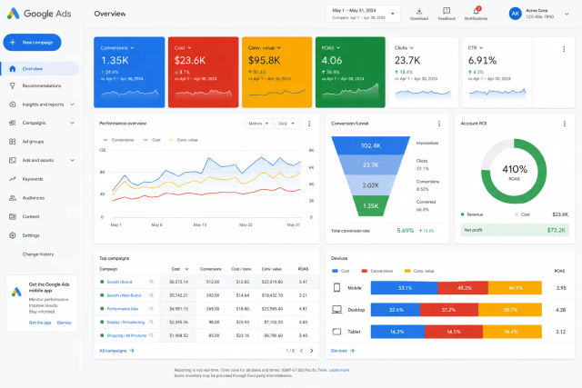Open ROAS metric card dropdown
Image resolution: width=582 pixels, height=388 pixels.
(x=338, y=48)
